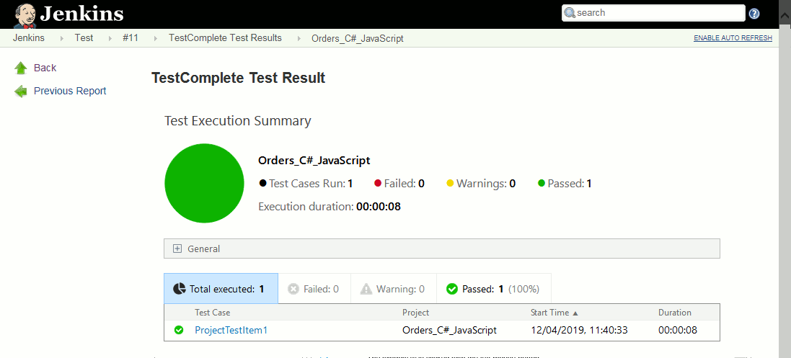Click the Previous Report arrow icon
The height and width of the screenshot is (358, 791).
[x=21, y=91]
